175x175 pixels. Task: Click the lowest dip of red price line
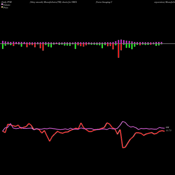123,148
